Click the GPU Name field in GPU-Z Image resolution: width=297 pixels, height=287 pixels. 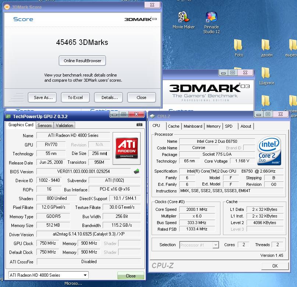[73, 135]
